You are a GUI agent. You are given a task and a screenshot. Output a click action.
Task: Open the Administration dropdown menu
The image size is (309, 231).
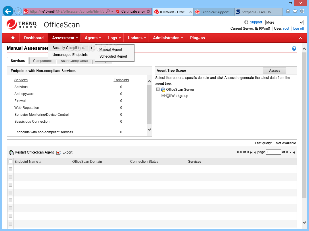168,38
